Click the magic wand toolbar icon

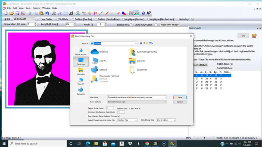coord(84,13)
